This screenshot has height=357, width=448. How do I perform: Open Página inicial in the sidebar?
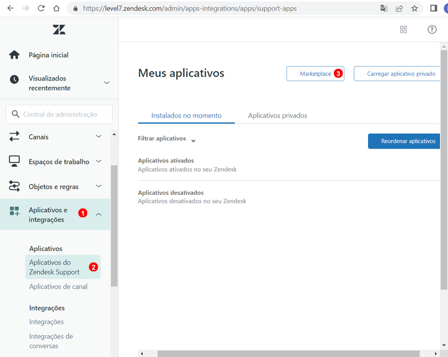(48, 55)
